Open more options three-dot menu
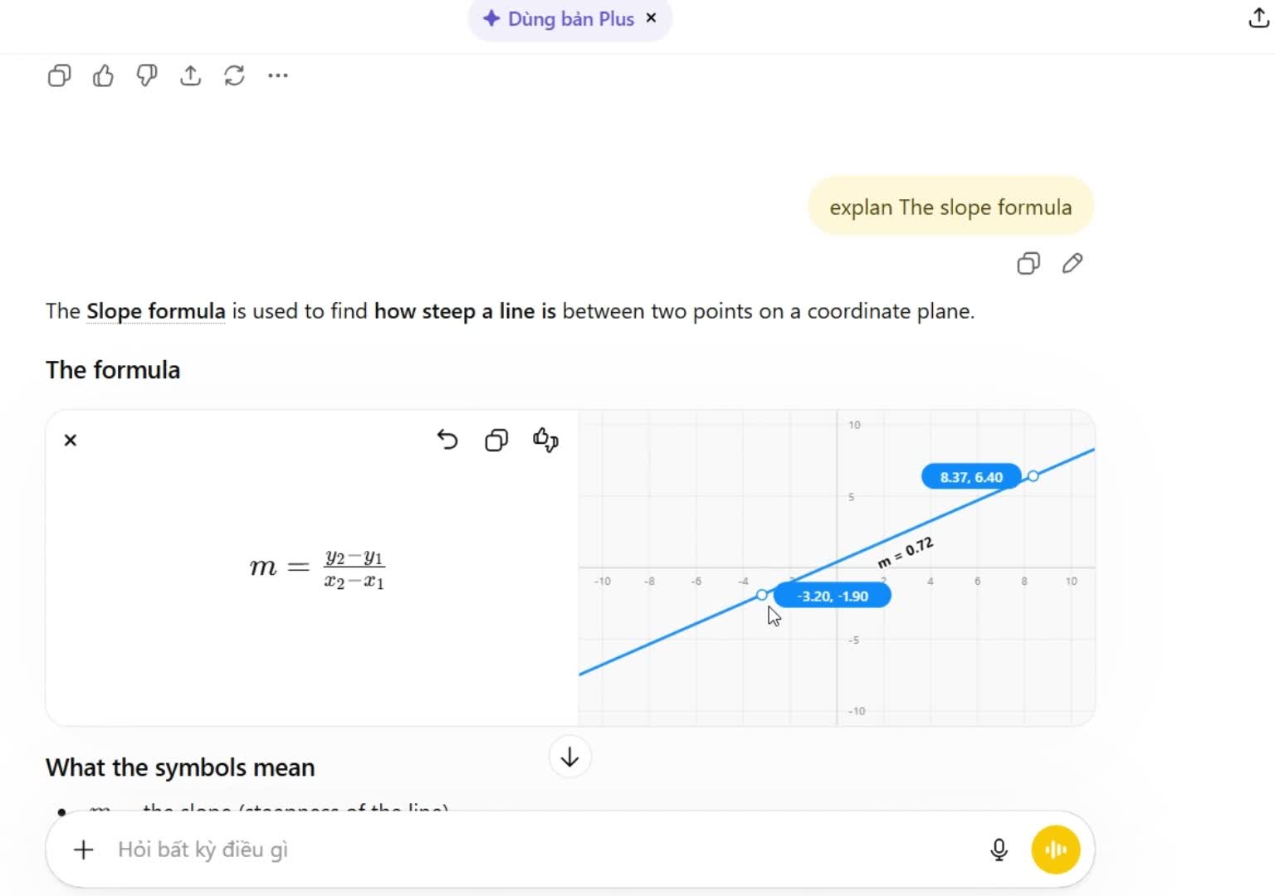 coord(278,75)
